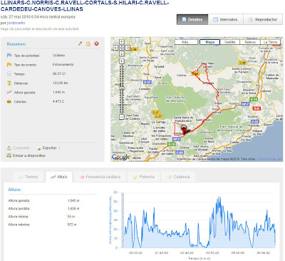Switch map to La Tierra view
Viewport: 285px width, 261px height.
271,42
